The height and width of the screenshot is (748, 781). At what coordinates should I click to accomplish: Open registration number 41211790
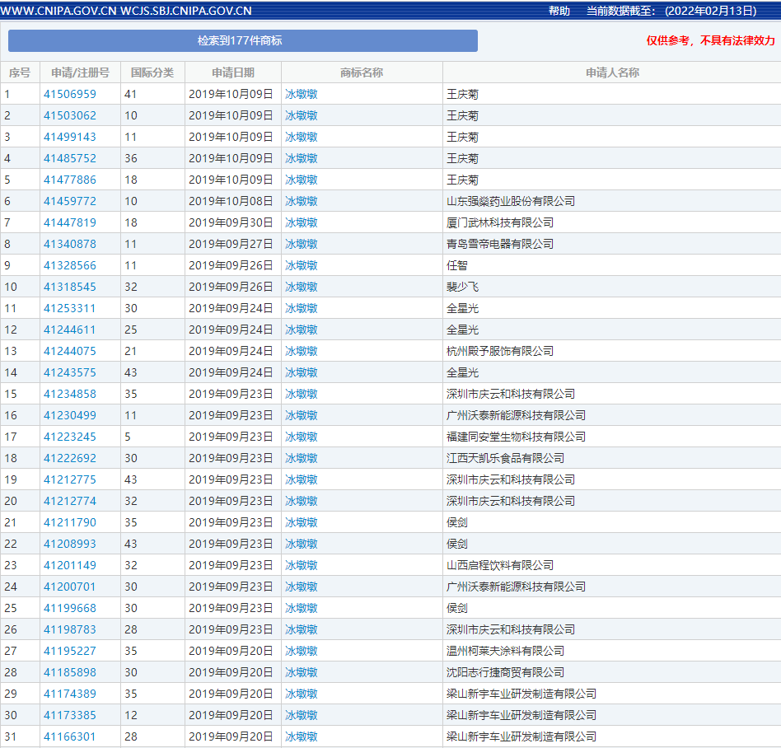pyautogui.click(x=70, y=522)
